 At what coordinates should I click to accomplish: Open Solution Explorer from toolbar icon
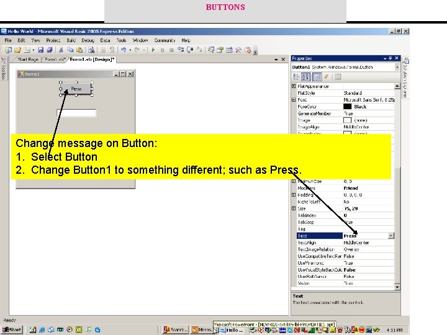coord(211,50)
